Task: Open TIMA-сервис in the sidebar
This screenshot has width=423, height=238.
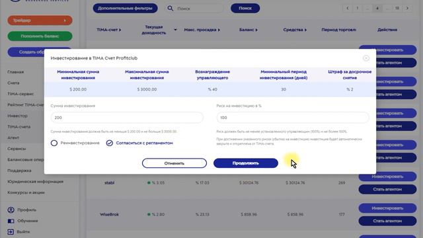Action: 20,94
